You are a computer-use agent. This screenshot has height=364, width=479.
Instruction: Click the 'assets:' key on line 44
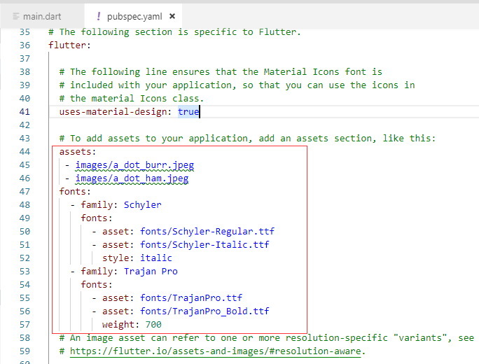click(x=78, y=152)
